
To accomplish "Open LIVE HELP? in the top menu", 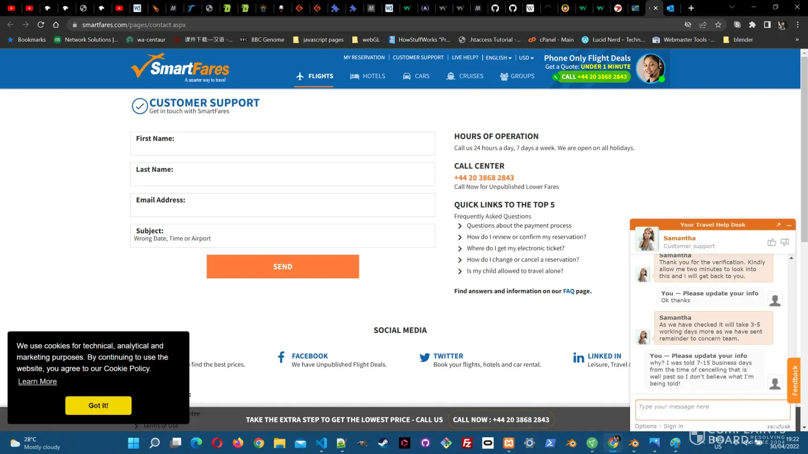I will click(x=465, y=58).
